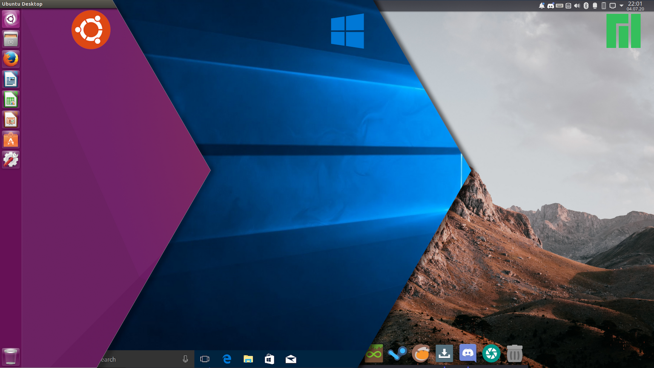Launch Steam from the Manjaro dock
654x368 pixels.
(x=397, y=354)
